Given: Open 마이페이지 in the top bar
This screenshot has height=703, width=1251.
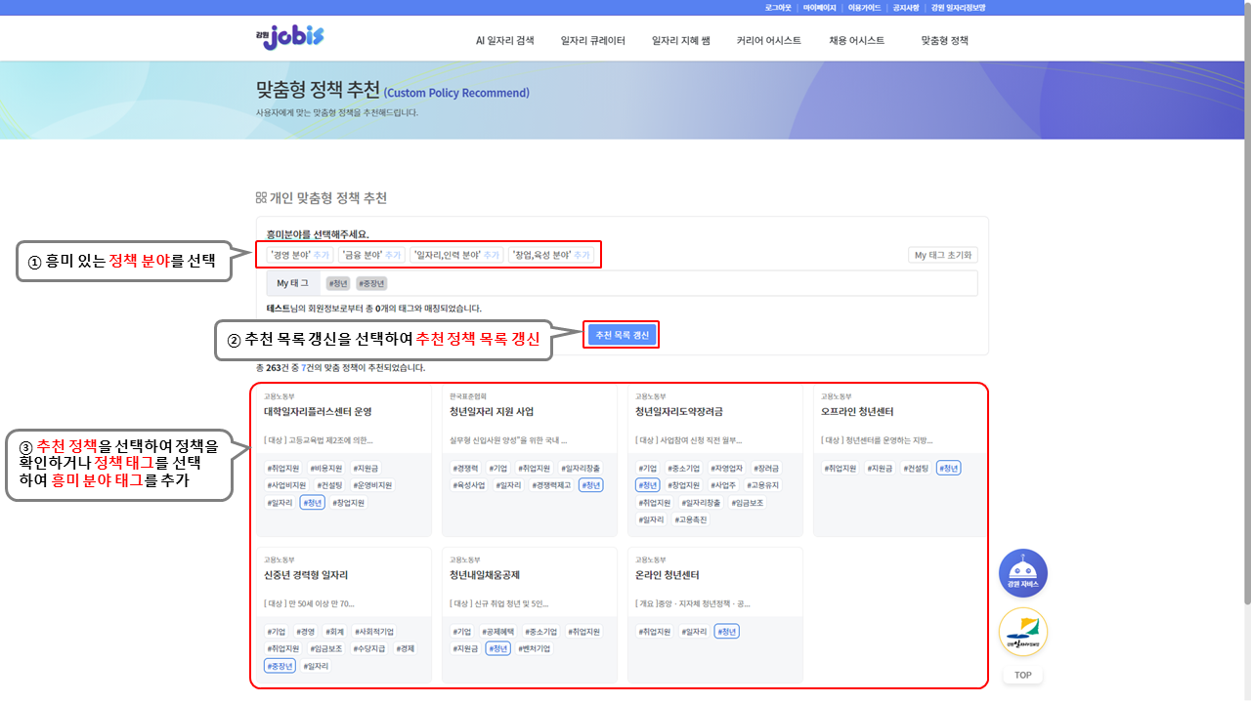Looking at the screenshot, I should coord(819,7).
